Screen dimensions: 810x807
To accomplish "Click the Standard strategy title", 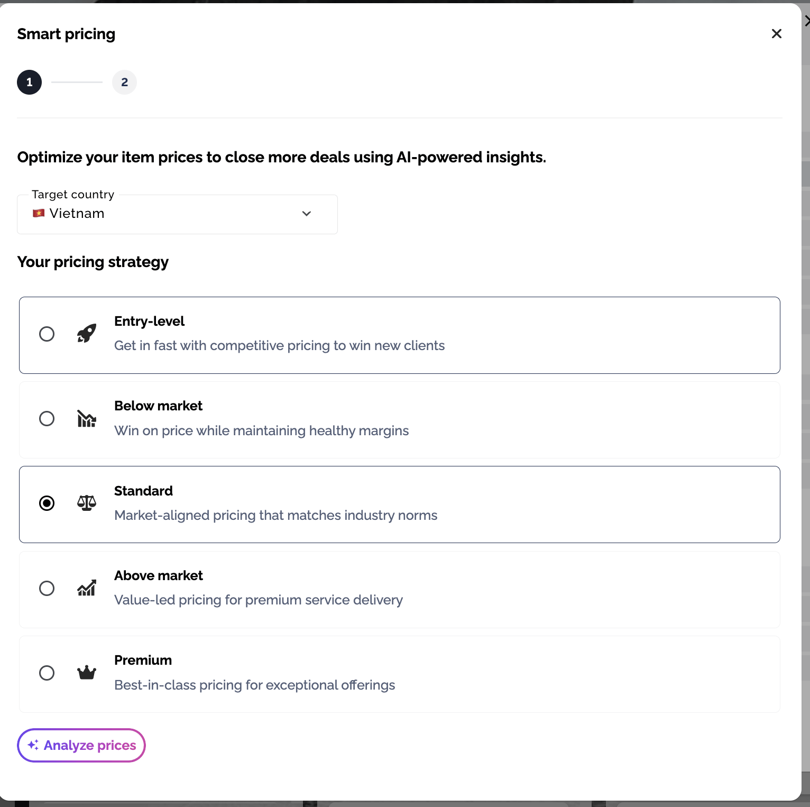I will point(143,491).
